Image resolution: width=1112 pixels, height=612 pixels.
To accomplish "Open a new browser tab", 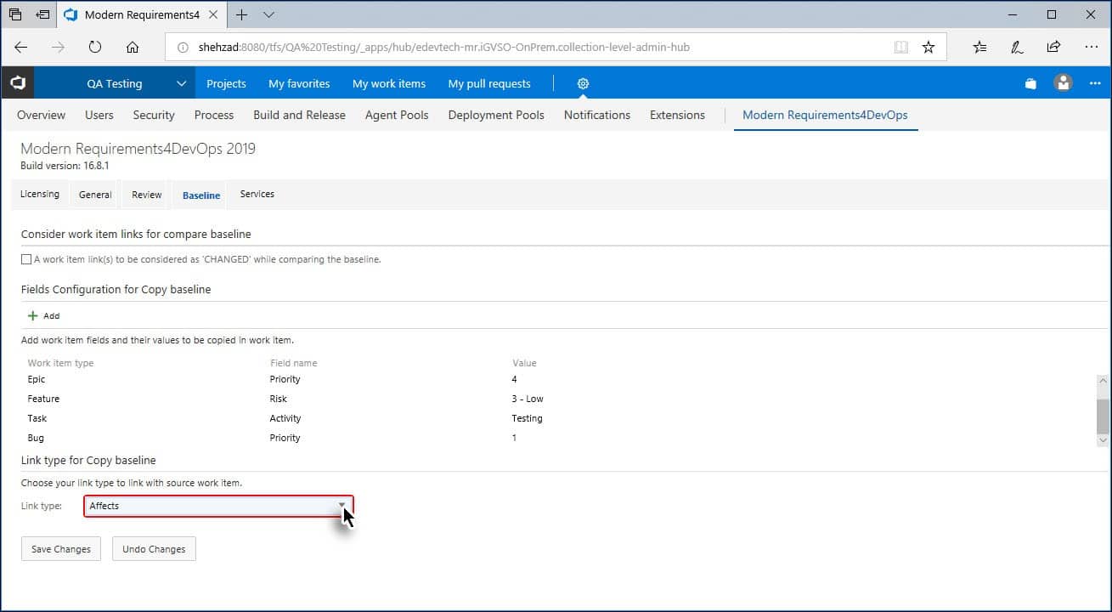I will pos(242,14).
